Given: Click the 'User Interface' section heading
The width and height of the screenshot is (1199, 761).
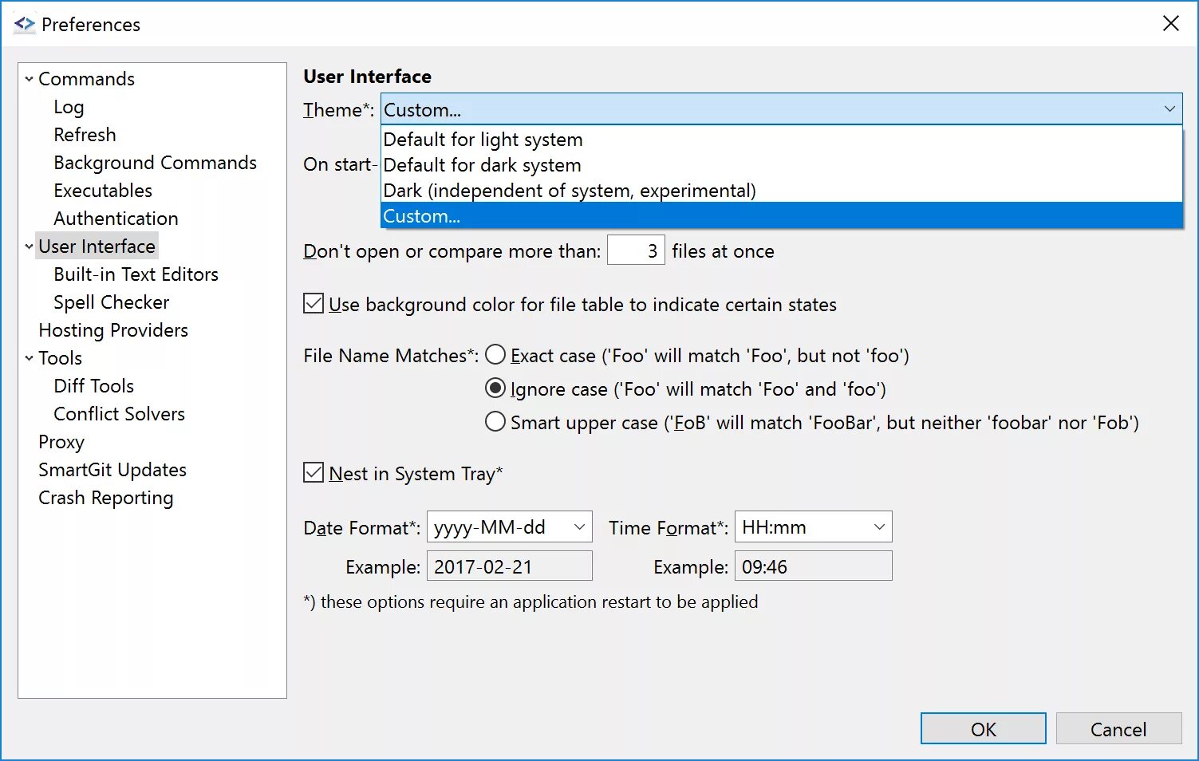Looking at the screenshot, I should point(367,77).
